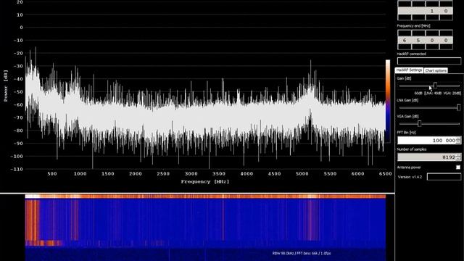Click the LNA Gain slider handle
This screenshot has height=261, width=464.
pos(458,107)
